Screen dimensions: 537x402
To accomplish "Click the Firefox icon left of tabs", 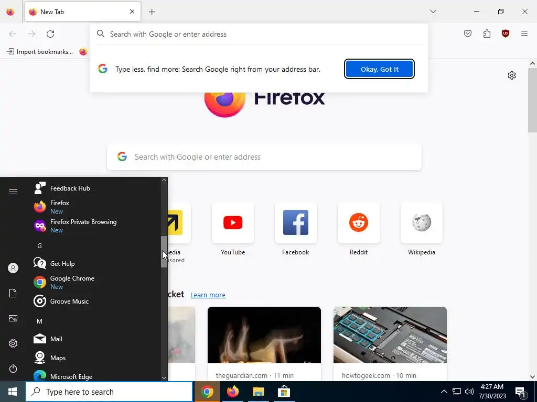I will click(x=10, y=12).
